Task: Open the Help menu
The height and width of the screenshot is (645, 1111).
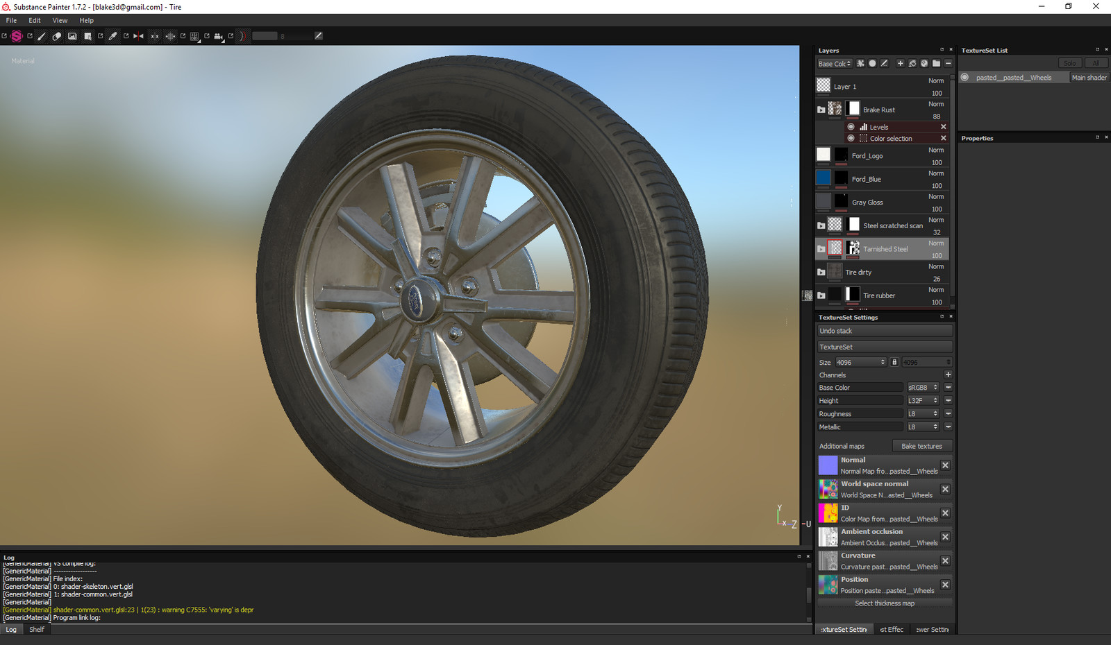Action: (86, 20)
